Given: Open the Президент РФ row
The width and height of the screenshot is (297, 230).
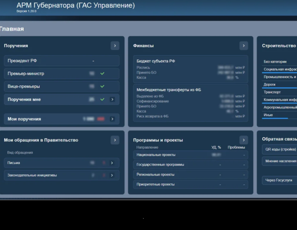Looking at the screenshot, I should [x=62, y=61].
